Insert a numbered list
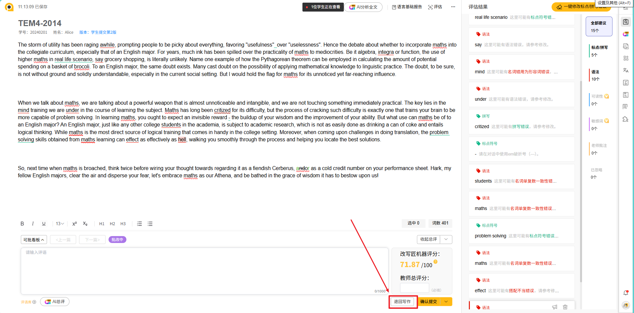The image size is (634, 313). coord(139,224)
